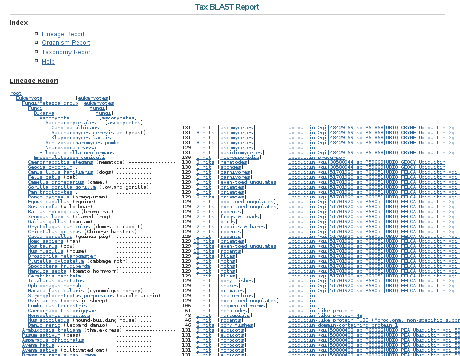Select the root taxonomy node
This screenshot has height=356, width=460.
pyautogui.click(x=16, y=93)
